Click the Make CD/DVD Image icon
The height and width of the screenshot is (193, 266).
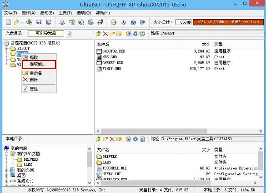pyautogui.click(x=62, y=22)
